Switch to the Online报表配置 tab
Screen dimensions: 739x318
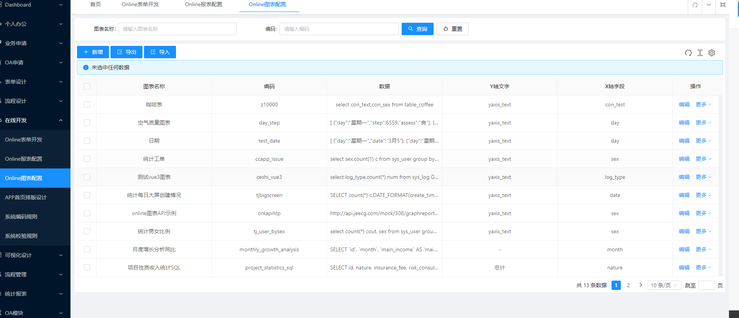tap(203, 5)
